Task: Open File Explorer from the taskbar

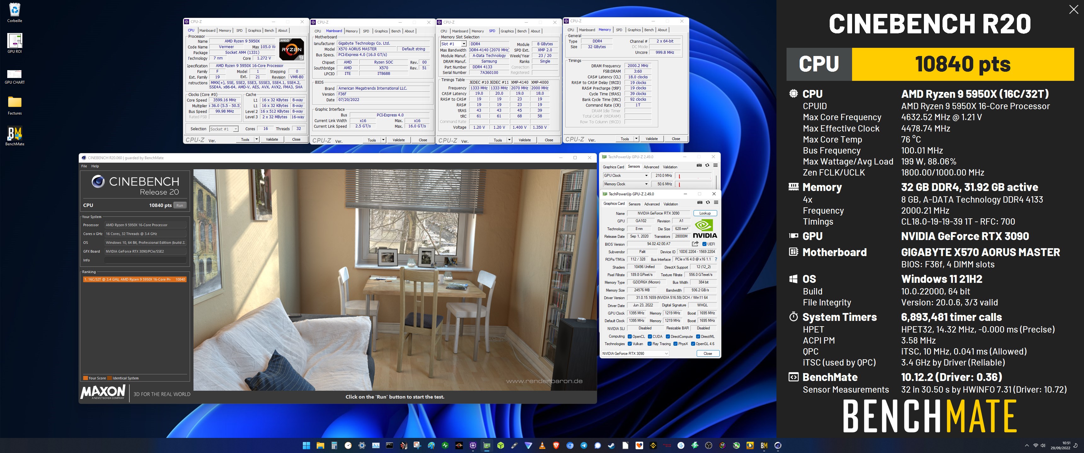Action: tap(320, 445)
